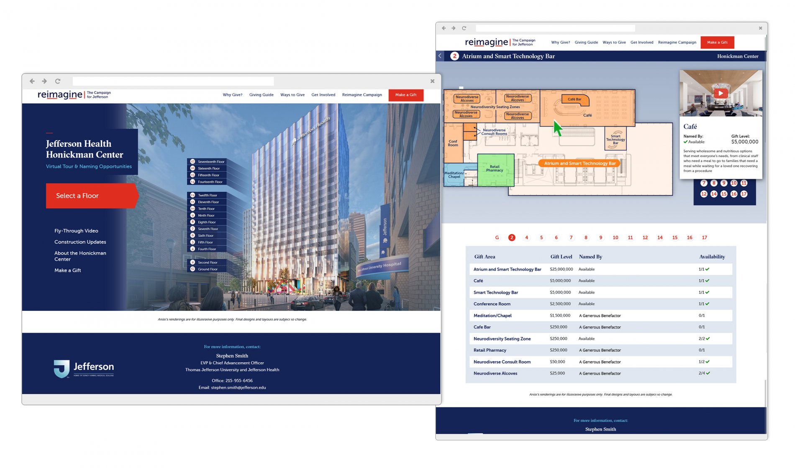
Task: Click Sixth Floor on building rendering
Action: [207, 235]
